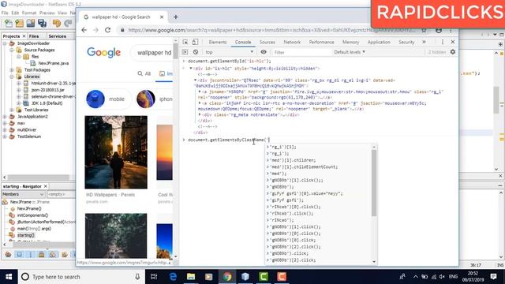Switch to Chrome on the taskbar
505x284 pixels.
[227, 277]
